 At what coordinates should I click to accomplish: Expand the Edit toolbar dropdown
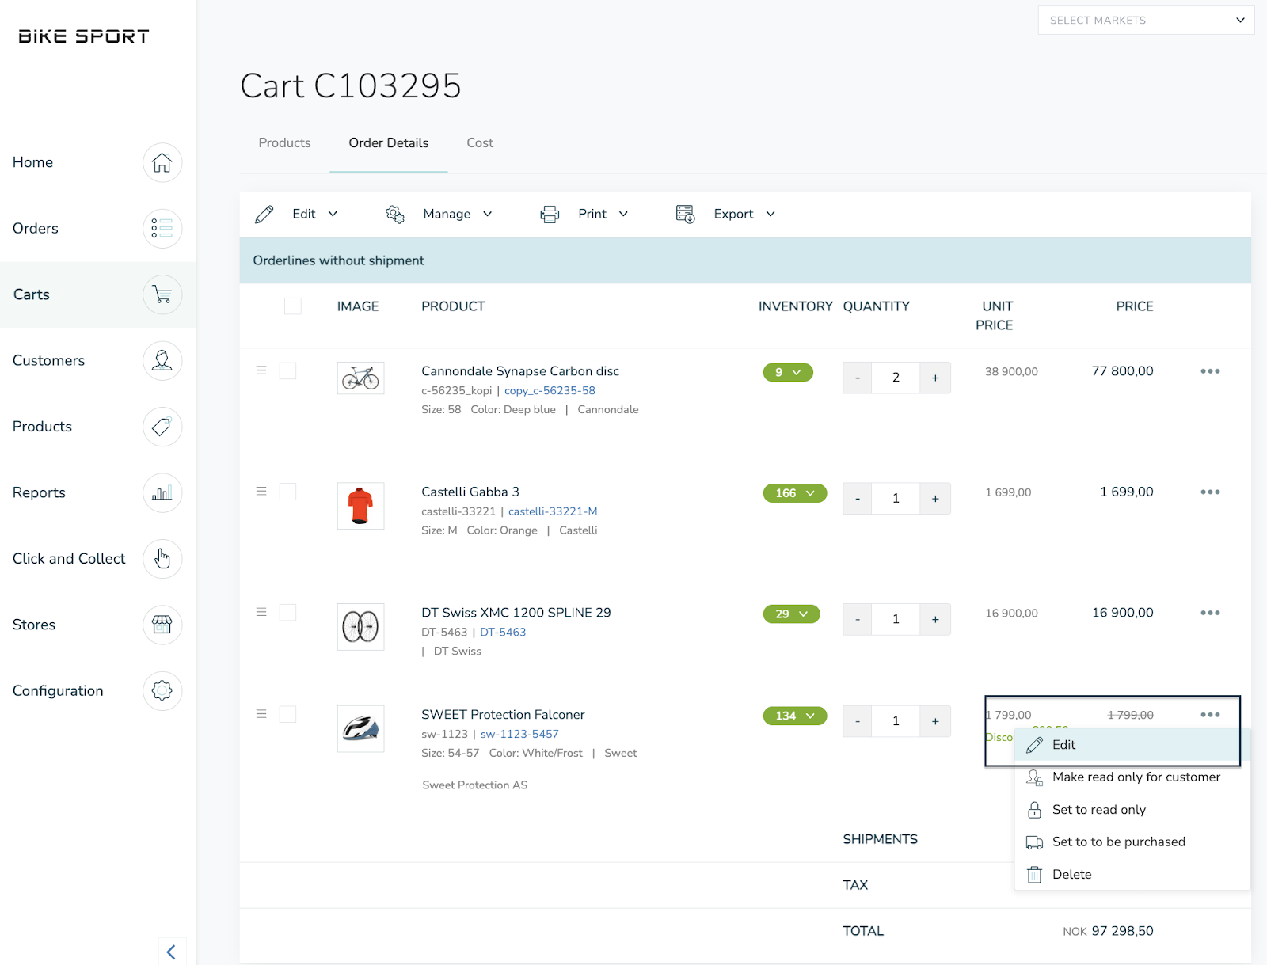click(x=333, y=215)
